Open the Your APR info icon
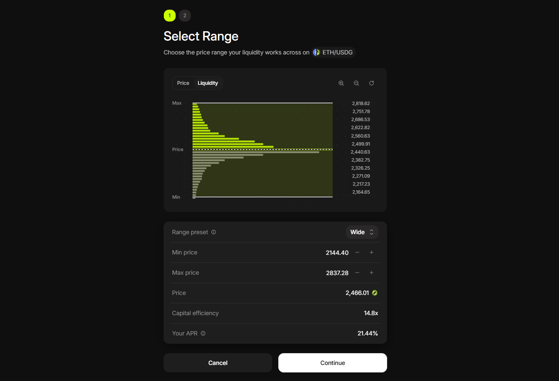559x381 pixels. (x=203, y=333)
